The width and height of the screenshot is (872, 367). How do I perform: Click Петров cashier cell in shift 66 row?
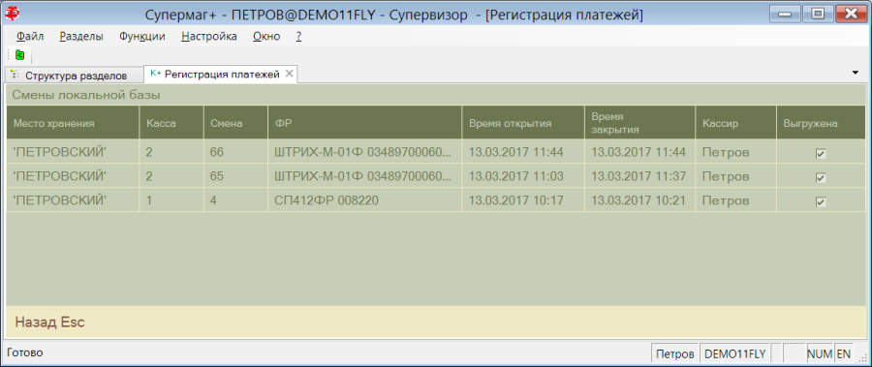point(736,152)
